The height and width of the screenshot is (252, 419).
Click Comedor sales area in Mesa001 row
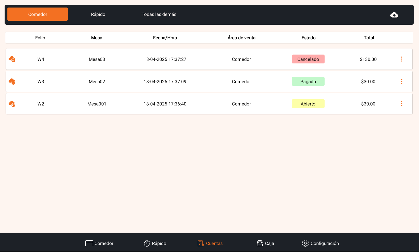tap(241, 104)
